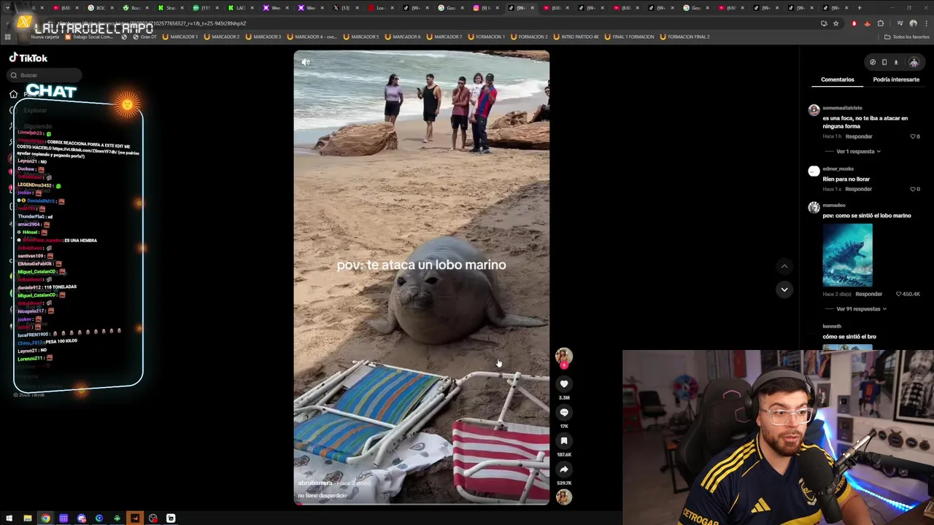Image resolution: width=934 pixels, height=525 pixels.
Task: Expand 'Ver 91 respuestas' under mamadeo comment
Action: [x=861, y=309]
